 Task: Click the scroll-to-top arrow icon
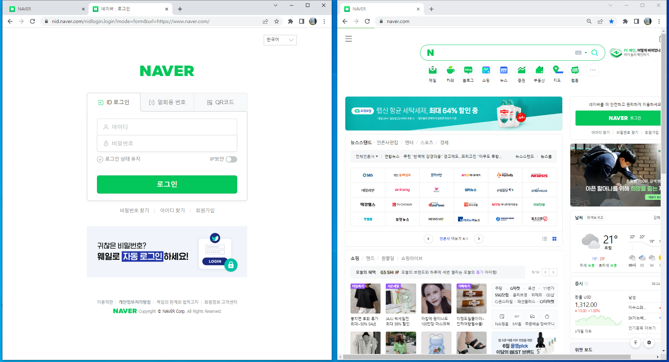(x=636, y=342)
